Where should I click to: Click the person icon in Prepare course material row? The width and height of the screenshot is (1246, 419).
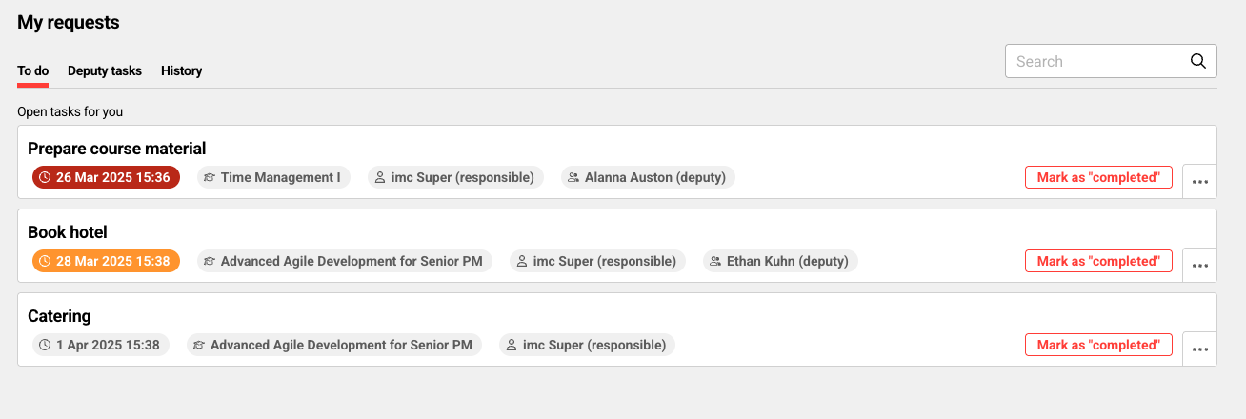(x=380, y=177)
